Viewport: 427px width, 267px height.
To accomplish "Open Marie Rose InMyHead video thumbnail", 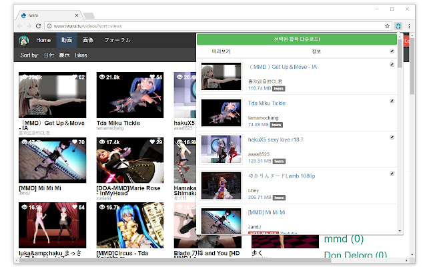I will [130, 160].
